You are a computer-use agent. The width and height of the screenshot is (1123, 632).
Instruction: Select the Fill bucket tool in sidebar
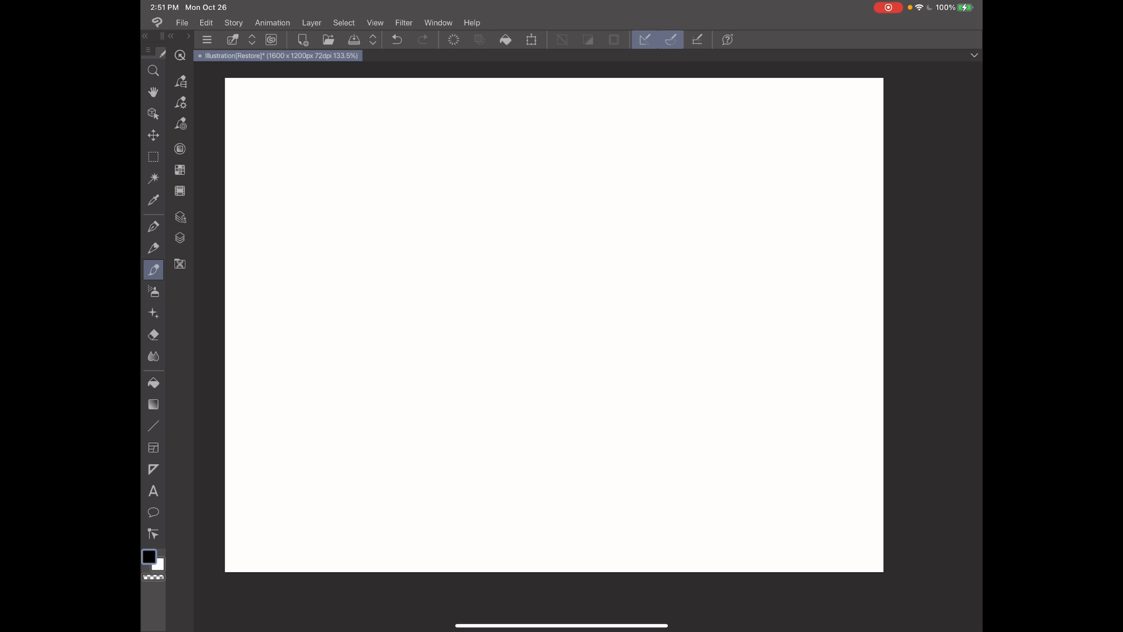click(153, 383)
